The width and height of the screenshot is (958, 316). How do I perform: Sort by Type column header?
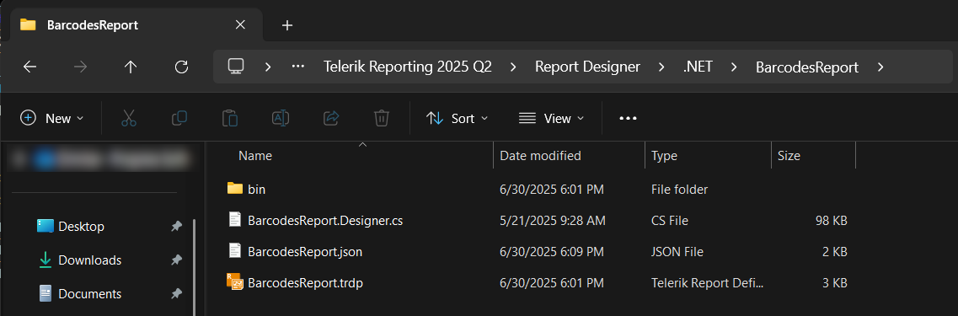[664, 156]
